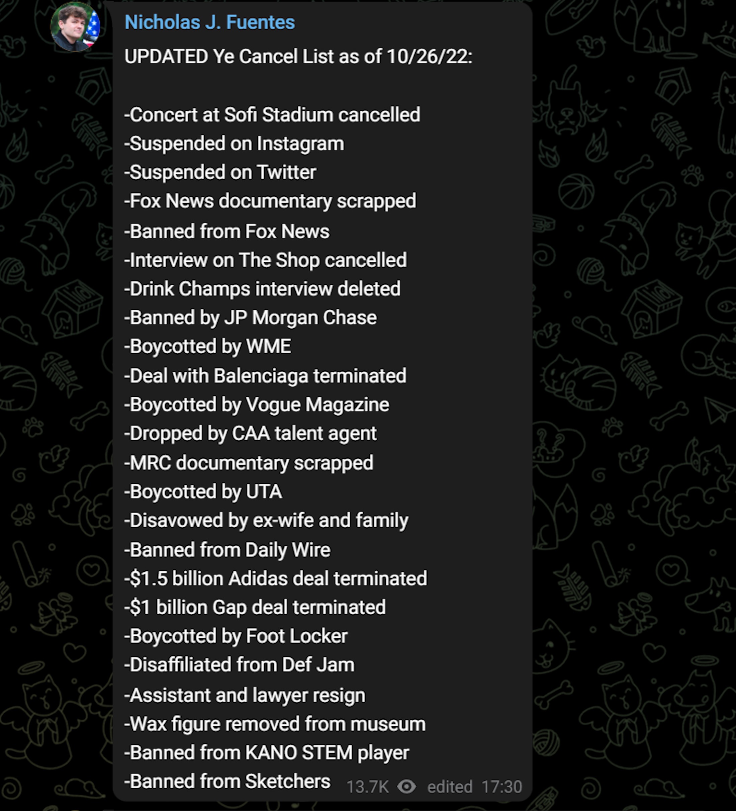The image size is (736, 811).
Task: Click the 'Suspended on Twitter' text
Action: tap(220, 172)
